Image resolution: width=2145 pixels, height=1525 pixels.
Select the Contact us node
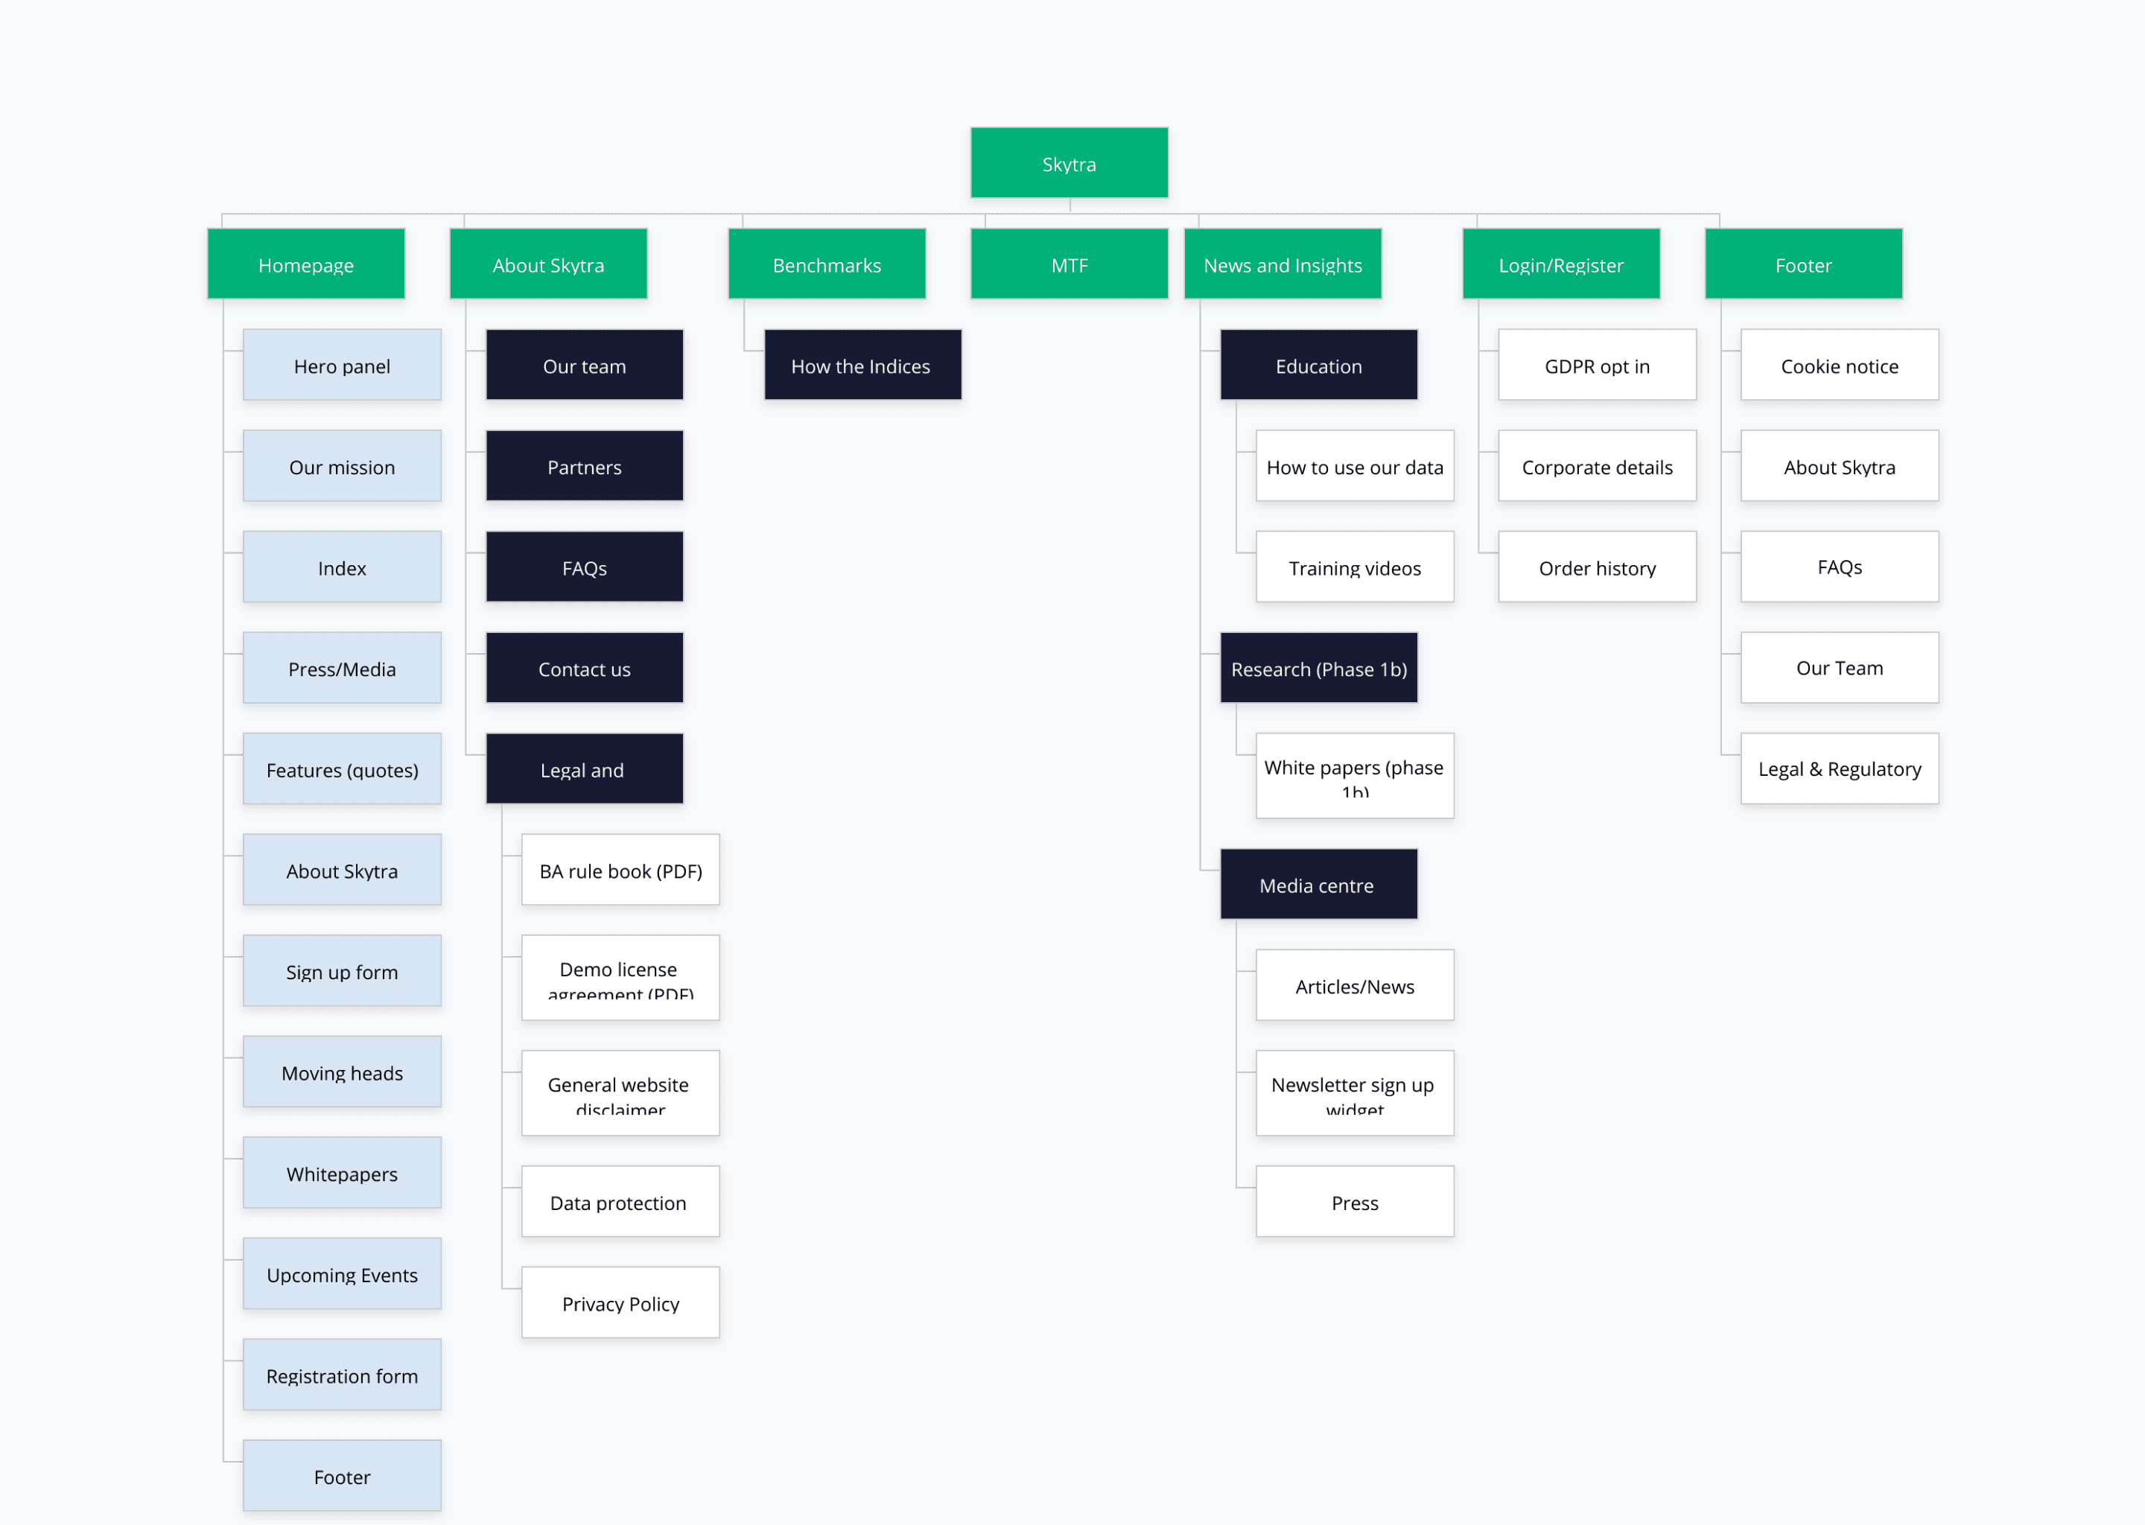pos(584,668)
